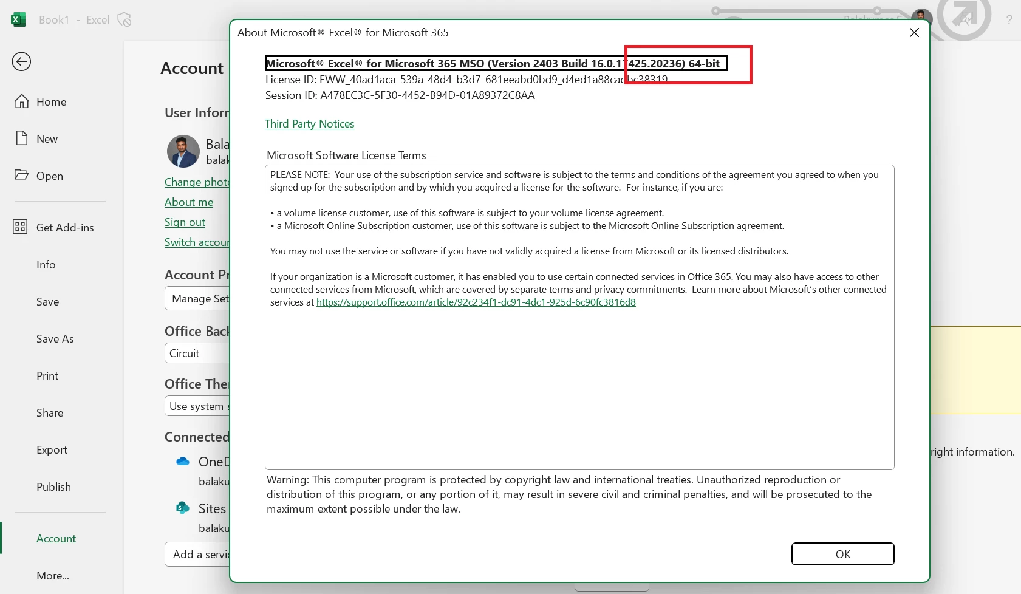
Task: Open the Third Party Notices link
Action: click(x=310, y=124)
